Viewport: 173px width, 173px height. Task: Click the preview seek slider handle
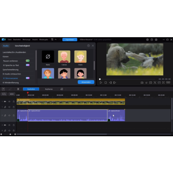pos(100,79)
